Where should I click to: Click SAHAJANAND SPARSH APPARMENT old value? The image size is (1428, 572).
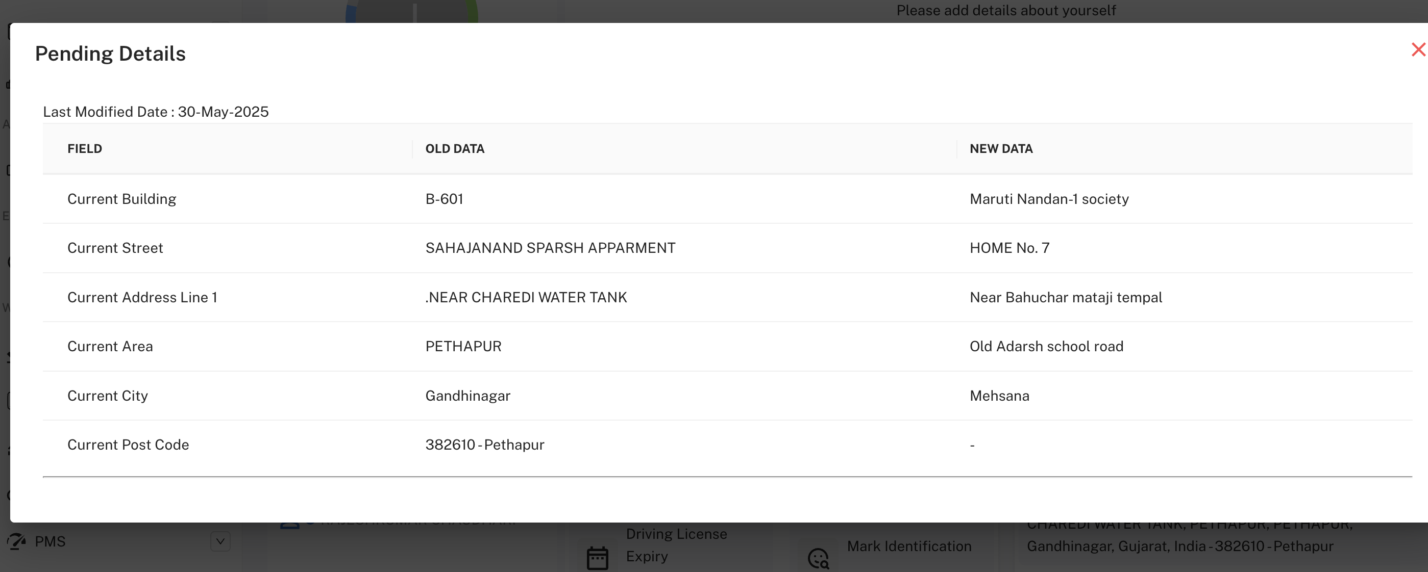[x=550, y=248]
